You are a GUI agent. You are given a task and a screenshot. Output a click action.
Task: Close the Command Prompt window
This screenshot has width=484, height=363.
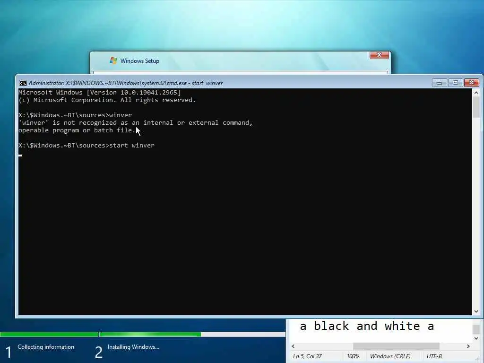coord(471,83)
